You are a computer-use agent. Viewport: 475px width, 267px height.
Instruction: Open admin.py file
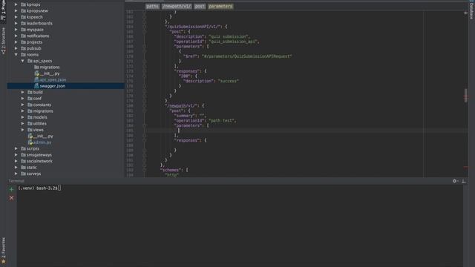coord(42,142)
